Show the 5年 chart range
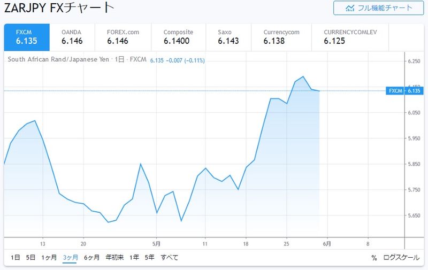Viewport: 428px width, 270px height. click(x=150, y=258)
